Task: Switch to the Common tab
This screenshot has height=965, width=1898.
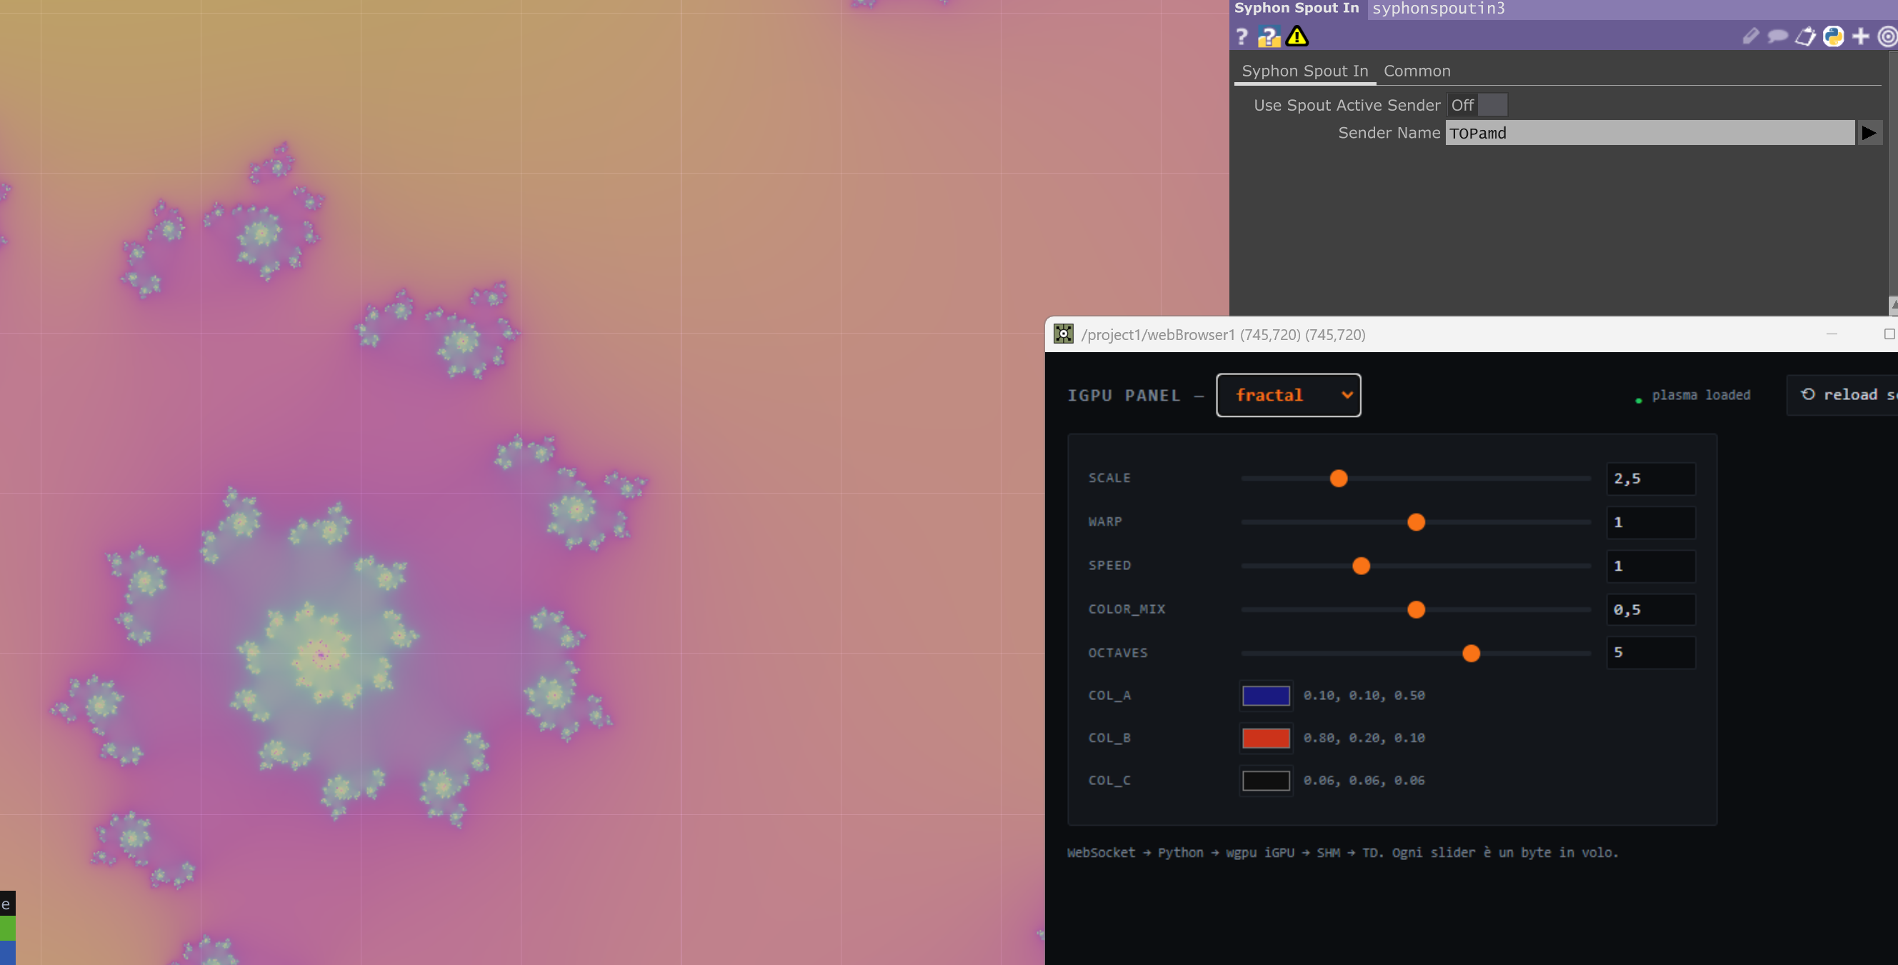Action: 1417,71
